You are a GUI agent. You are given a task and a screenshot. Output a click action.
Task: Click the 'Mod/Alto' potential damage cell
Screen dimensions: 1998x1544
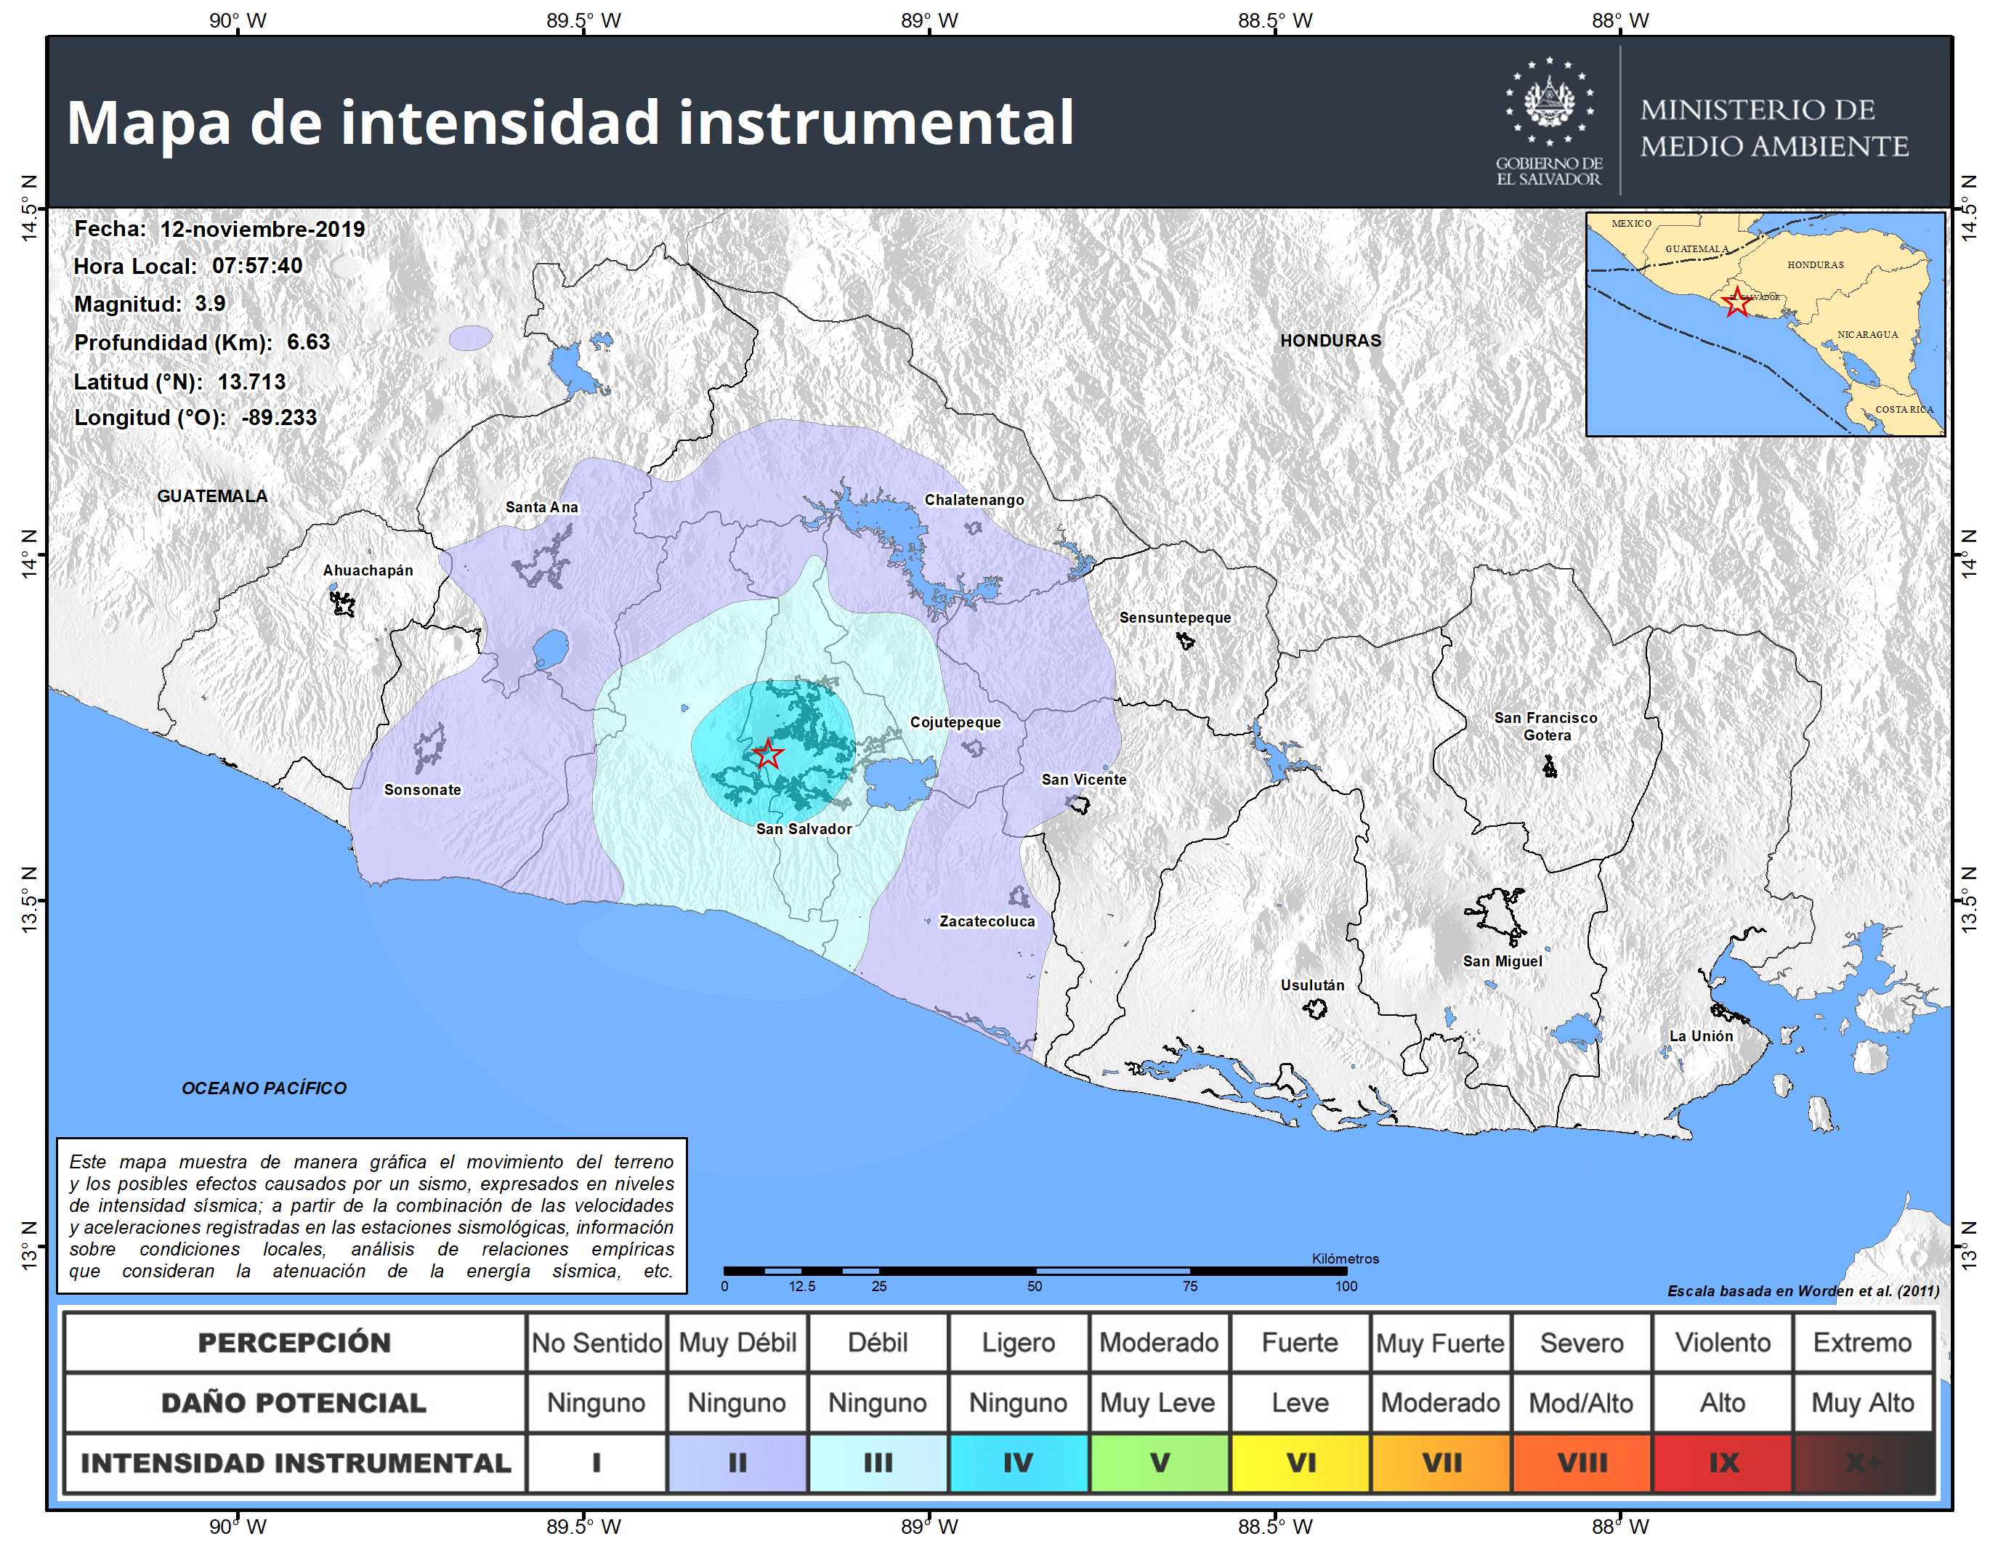point(1582,1403)
